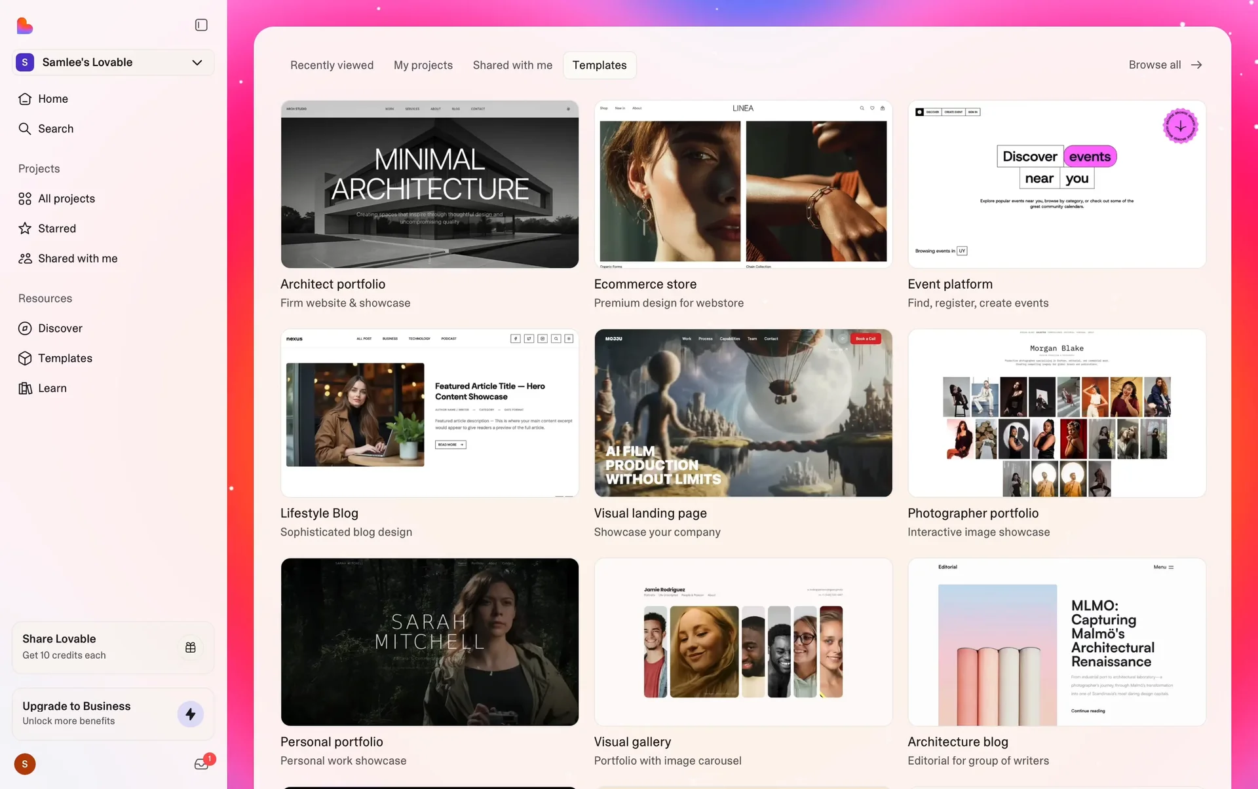
Task: Toggle the sidebar collapse icon
Action: tap(201, 25)
